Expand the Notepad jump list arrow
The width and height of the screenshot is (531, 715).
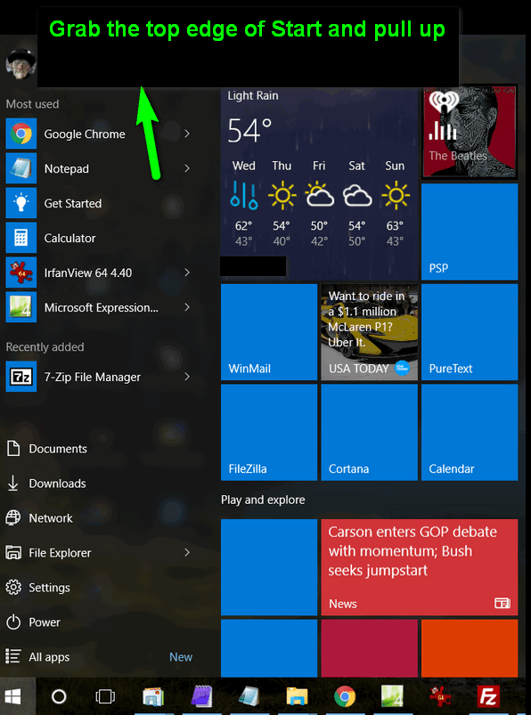[x=187, y=168]
